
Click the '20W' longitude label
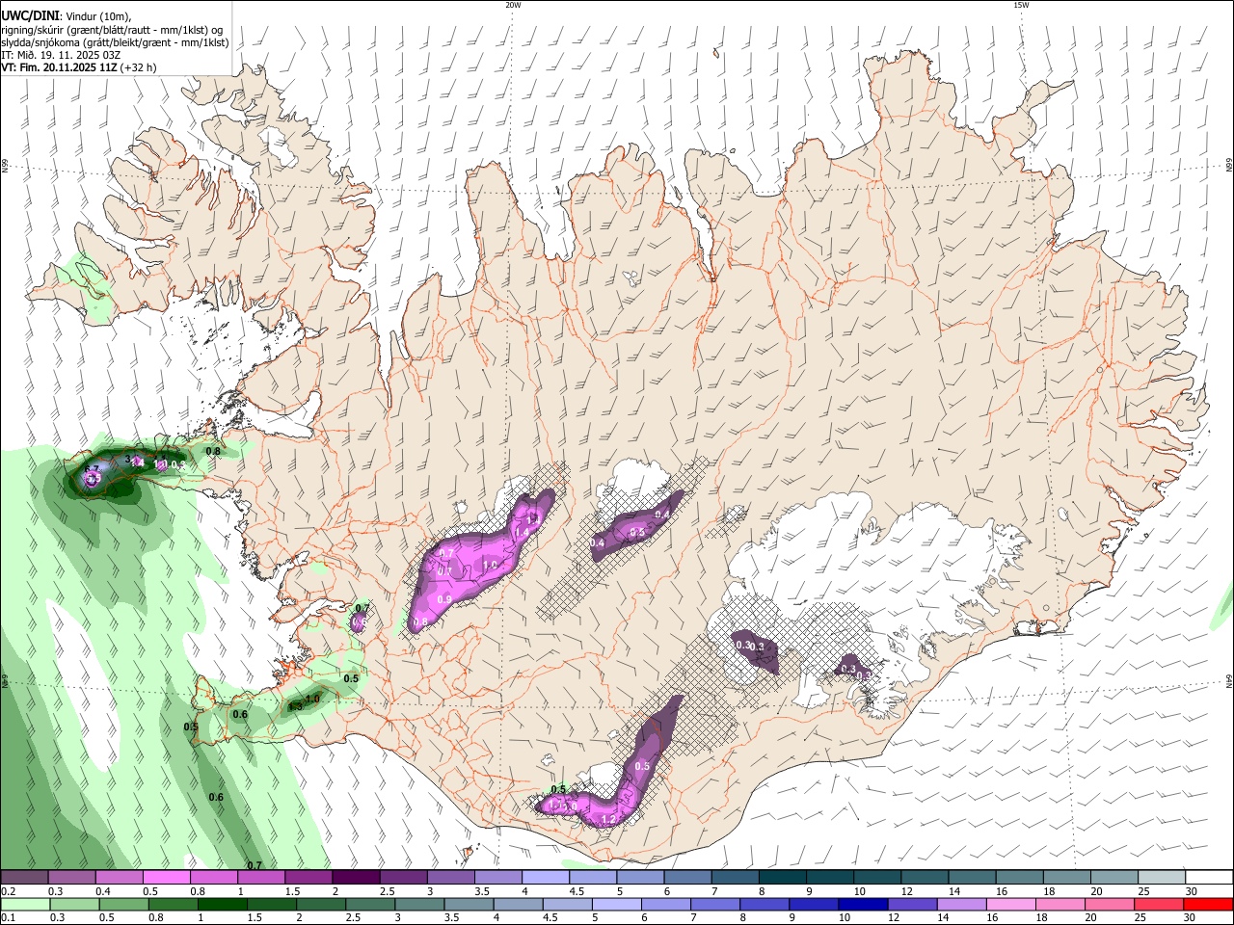click(513, 5)
